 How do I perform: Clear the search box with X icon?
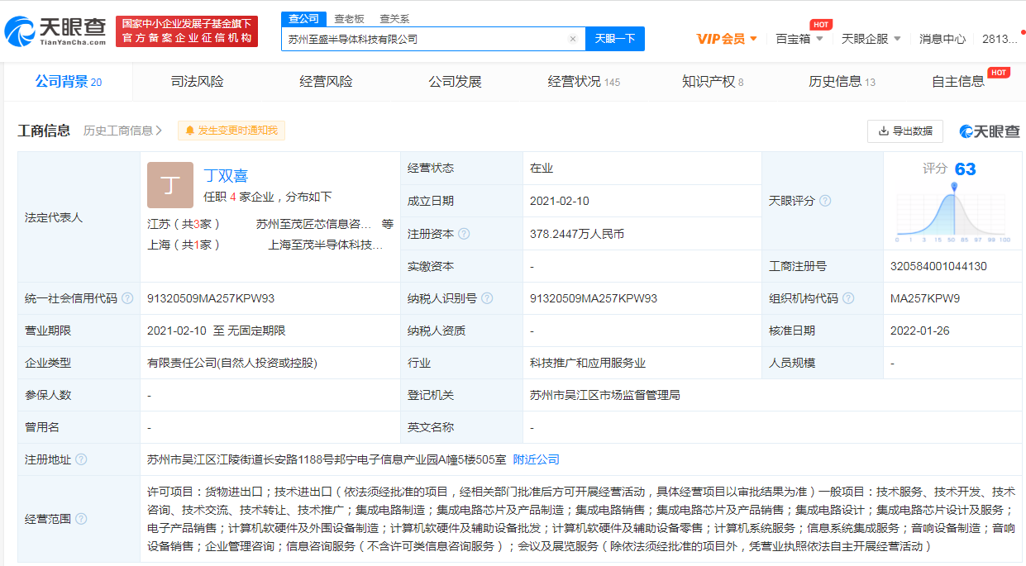point(572,39)
